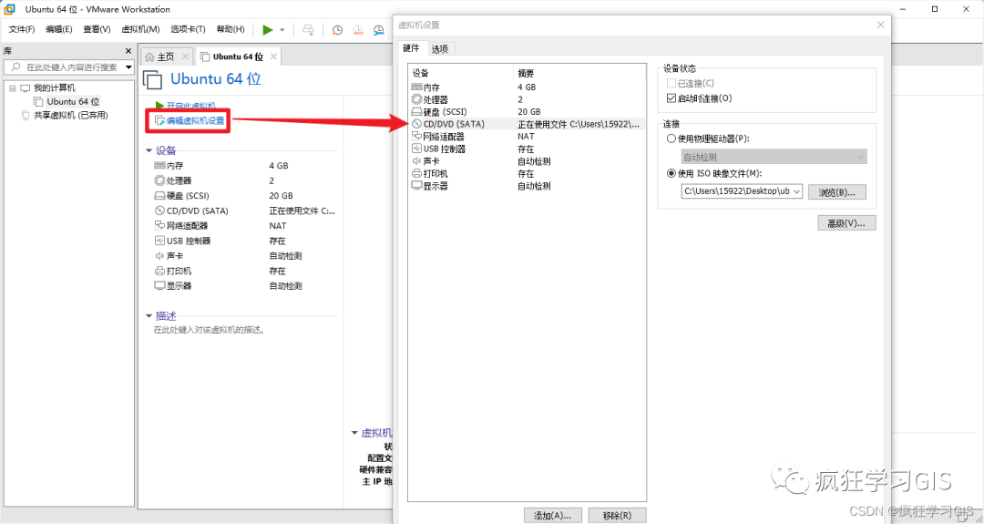Click 显示器 monitor icon in main window list

(x=159, y=286)
